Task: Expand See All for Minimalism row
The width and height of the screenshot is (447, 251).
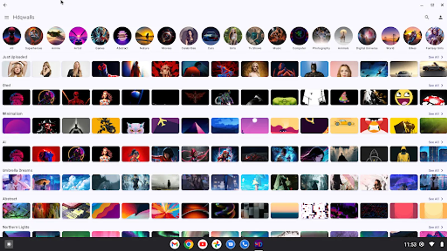Action: (x=436, y=114)
